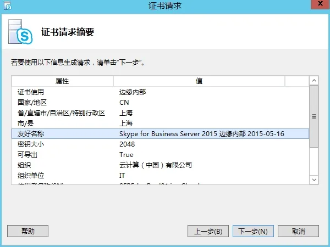Select the 密钥大小 row

point(161,144)
